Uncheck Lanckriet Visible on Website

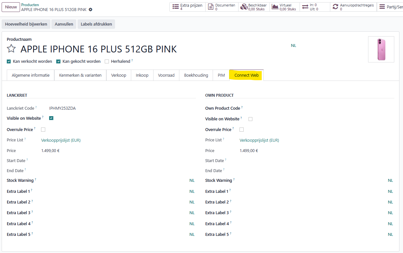tap(51, 118)
